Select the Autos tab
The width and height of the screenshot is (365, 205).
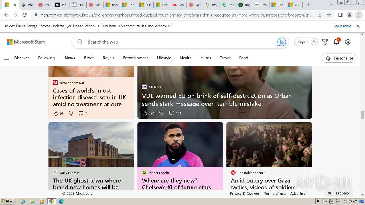[206, 58]
